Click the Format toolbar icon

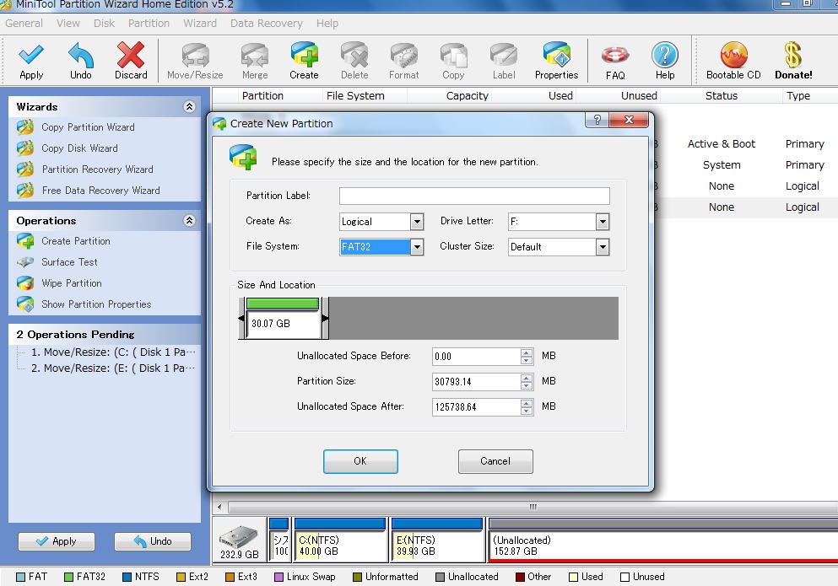[x=403, y=61]
